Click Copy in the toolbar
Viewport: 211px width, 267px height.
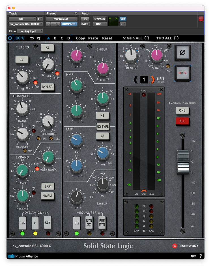pos(80,38)
